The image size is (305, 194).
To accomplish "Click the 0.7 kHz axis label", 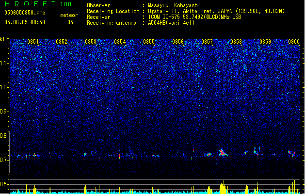I will (4, 160).
